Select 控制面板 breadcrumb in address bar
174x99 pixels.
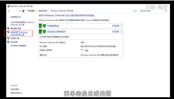coord(31,11)
